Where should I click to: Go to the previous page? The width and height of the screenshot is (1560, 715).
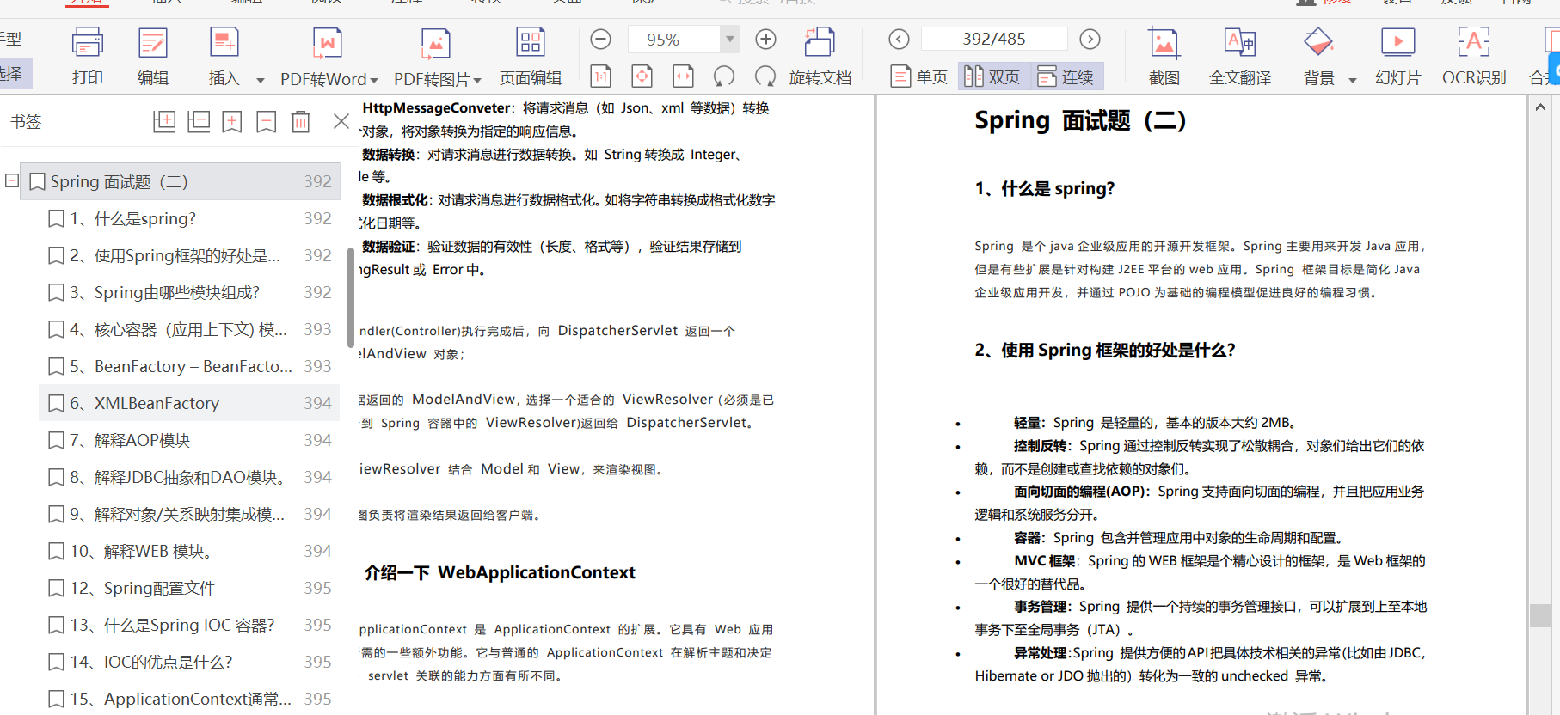click(x=899, y=40)
